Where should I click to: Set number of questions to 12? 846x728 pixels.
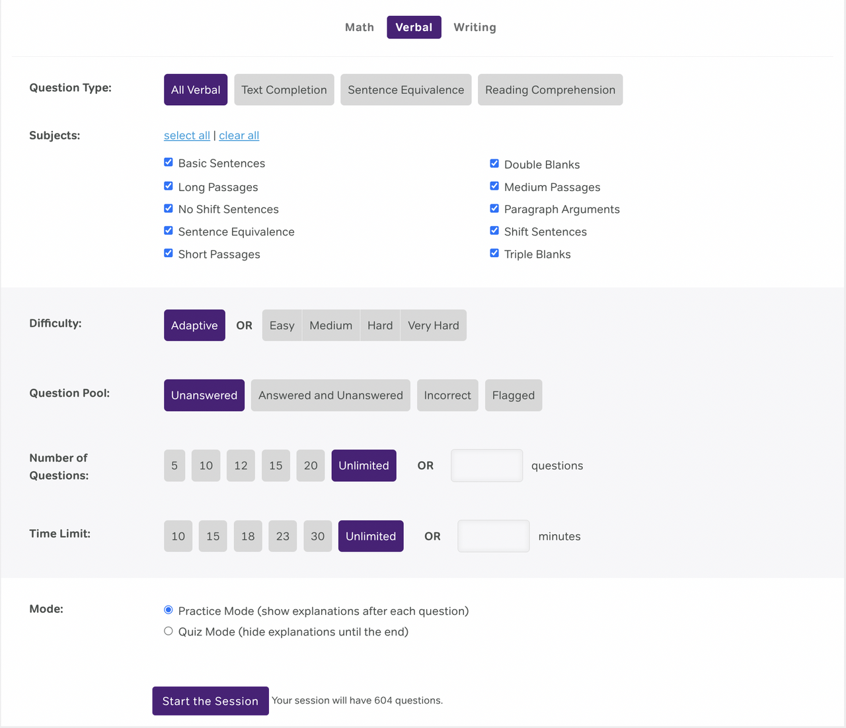241,465
